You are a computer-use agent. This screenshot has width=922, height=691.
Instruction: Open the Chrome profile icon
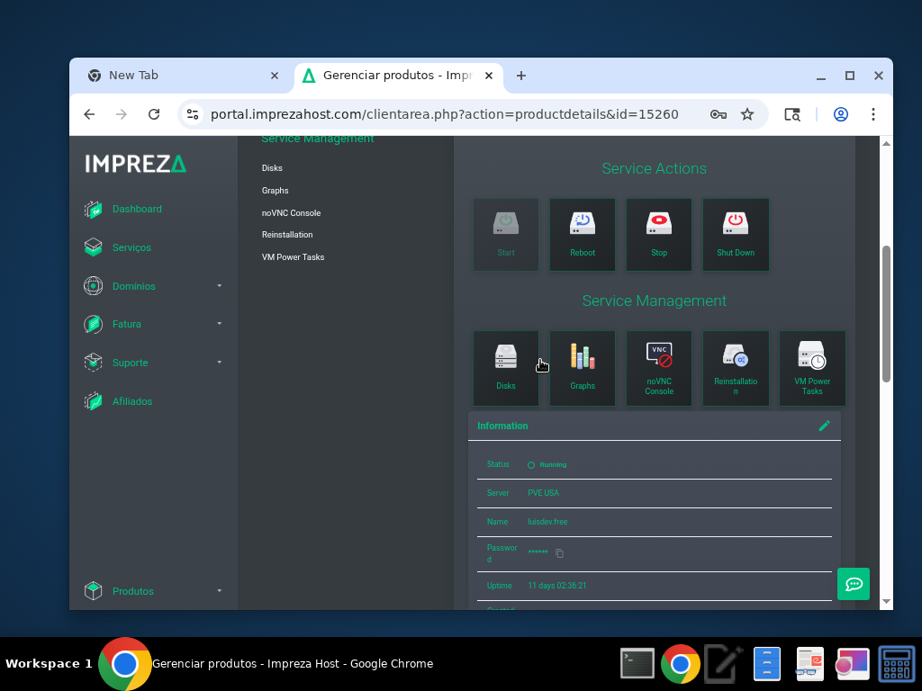841,114
